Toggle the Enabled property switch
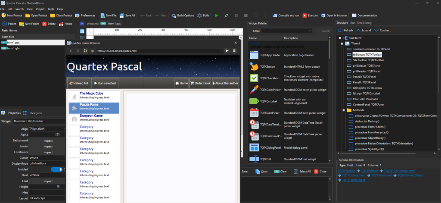441x203 pixels. (56, 169)
